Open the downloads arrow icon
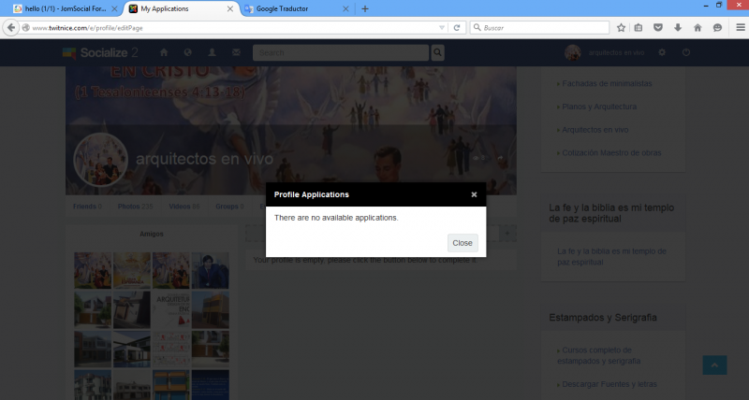This screenshot has width=749, height=400. [678, 28]
